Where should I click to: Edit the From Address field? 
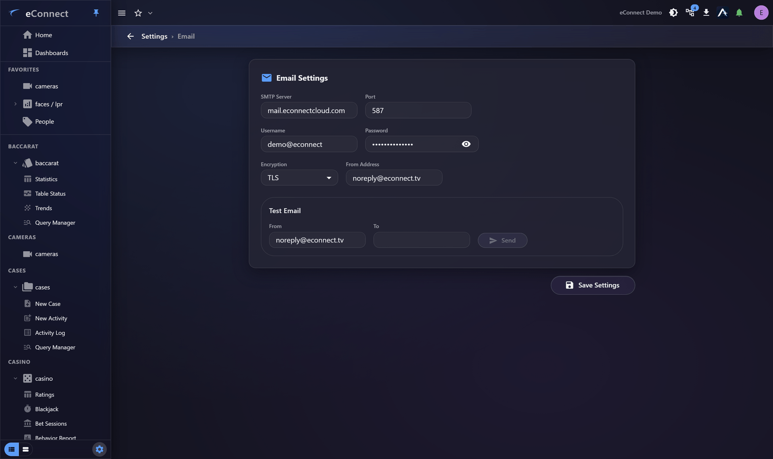click(394, 178)
